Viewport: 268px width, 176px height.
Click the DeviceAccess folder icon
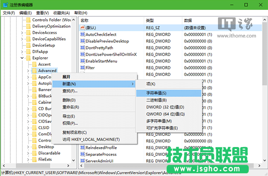(29, 33)
